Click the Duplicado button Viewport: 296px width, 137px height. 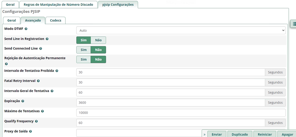pyautogui.click(x=240, y=134)
